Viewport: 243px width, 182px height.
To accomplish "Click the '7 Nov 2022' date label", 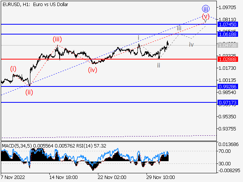I will tap(13, 177).
